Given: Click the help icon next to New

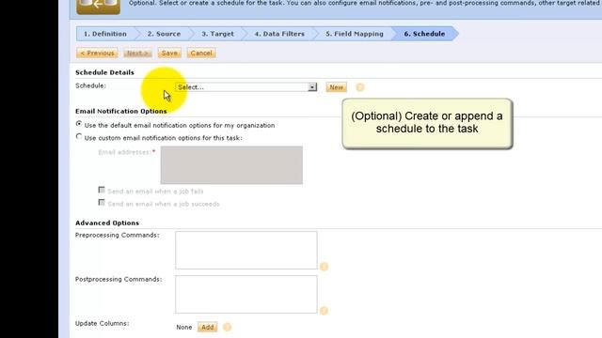Looking at the screenshot, I should [x=359, y=87].
